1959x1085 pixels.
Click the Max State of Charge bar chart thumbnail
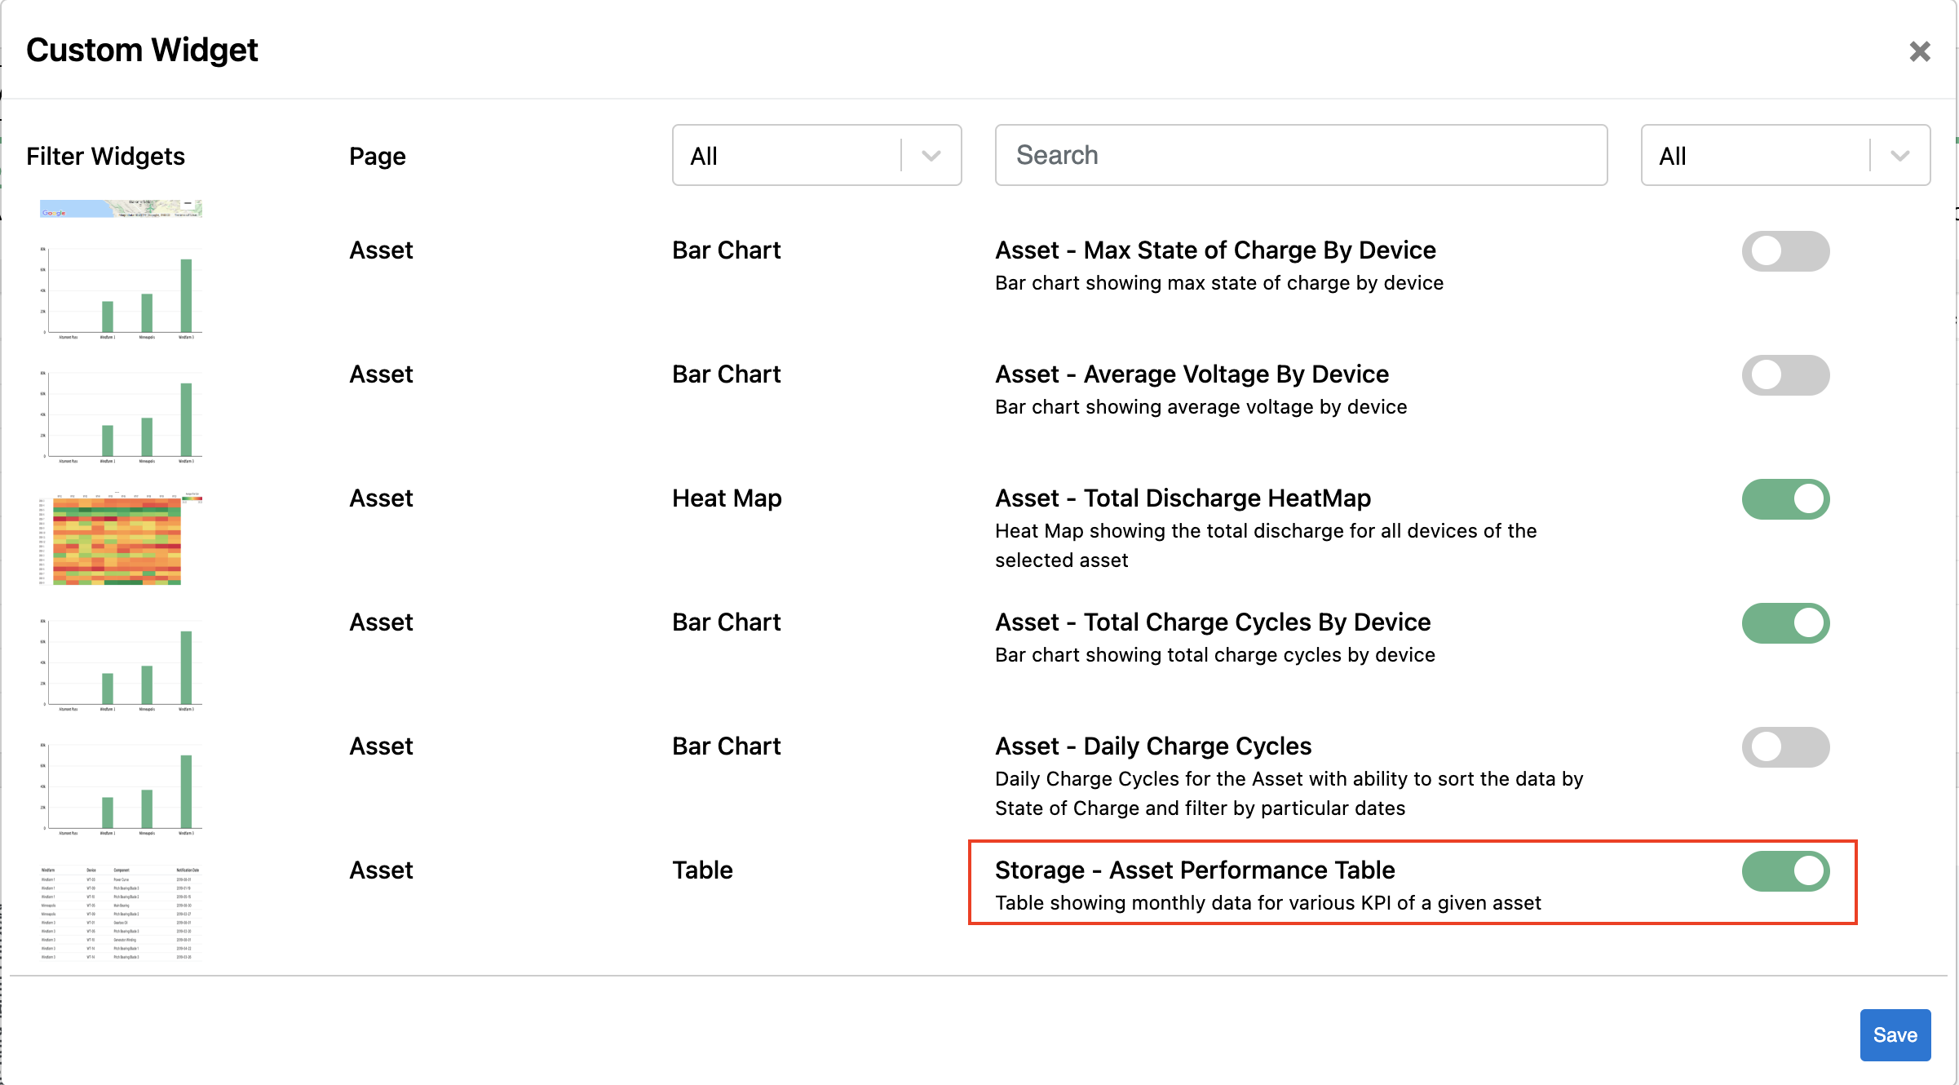121,292
